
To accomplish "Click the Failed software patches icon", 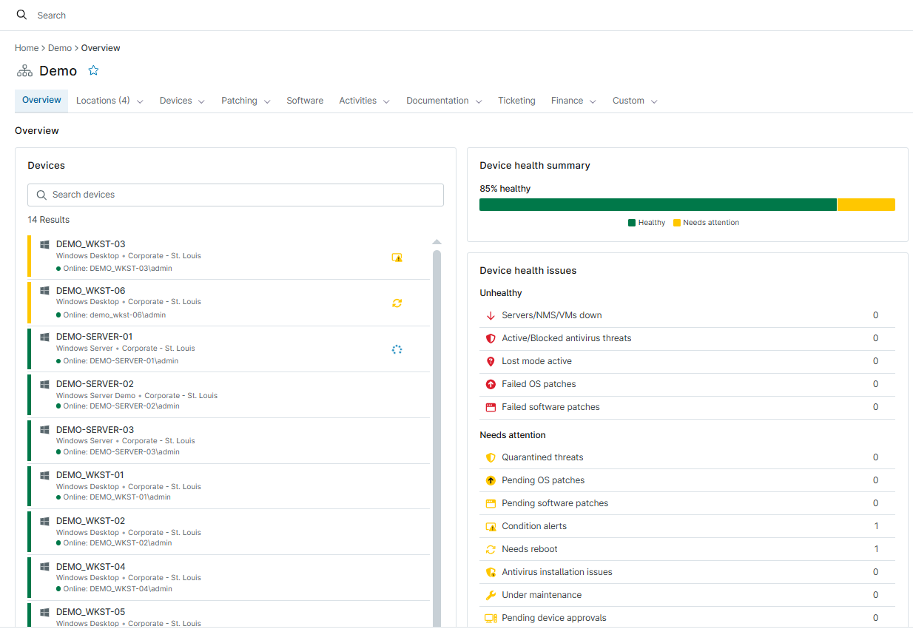I will 490,407.
